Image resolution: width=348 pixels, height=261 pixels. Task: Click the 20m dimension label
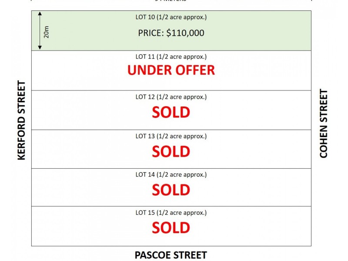pos(47,31)
